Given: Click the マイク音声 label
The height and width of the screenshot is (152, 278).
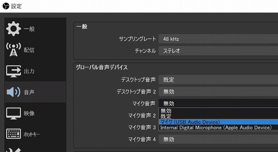Looking at the screenshot, I should [x=144, y=103].
